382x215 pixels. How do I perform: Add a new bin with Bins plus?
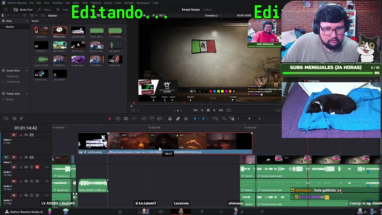point(27,21)
